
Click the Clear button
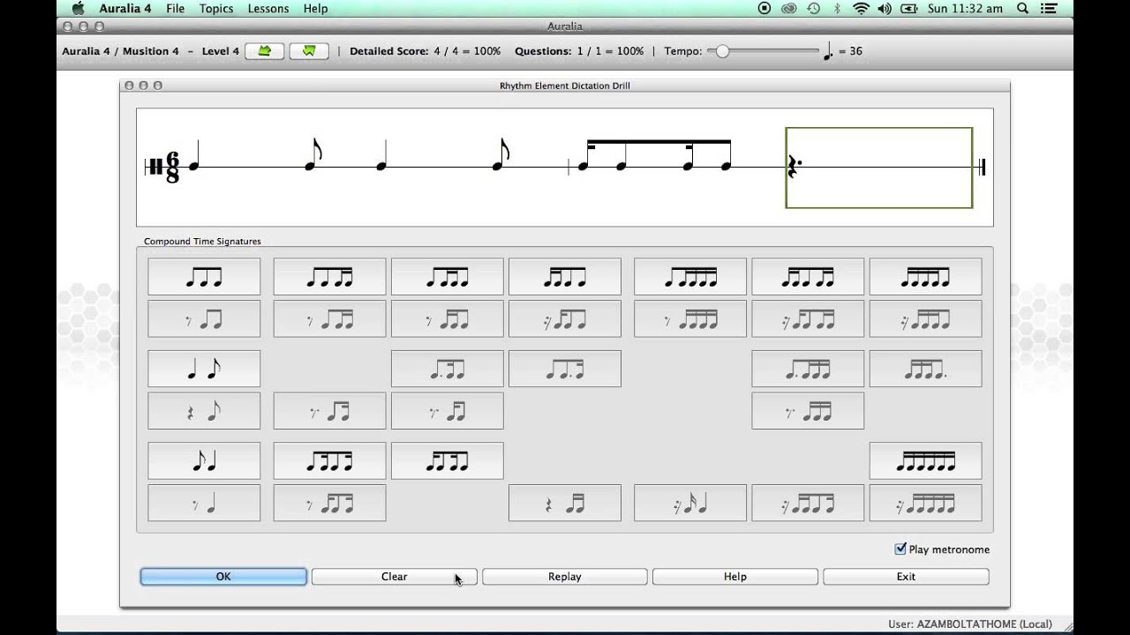click(x=394, y=576)
